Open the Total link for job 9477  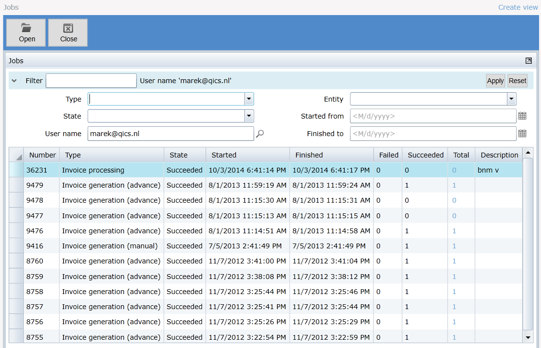pos(454,216)
